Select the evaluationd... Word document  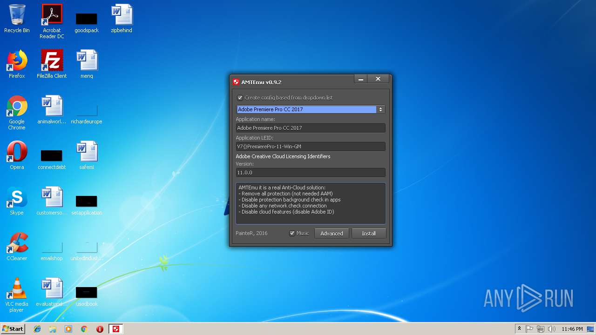[x=52, y=292]
